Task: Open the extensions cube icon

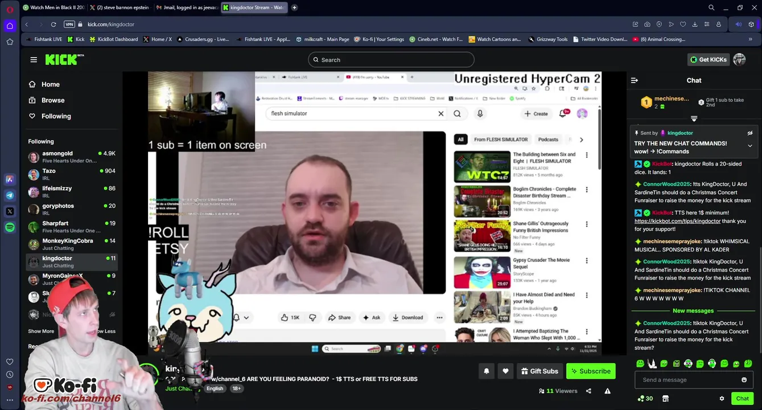Action: click(751, 24)
